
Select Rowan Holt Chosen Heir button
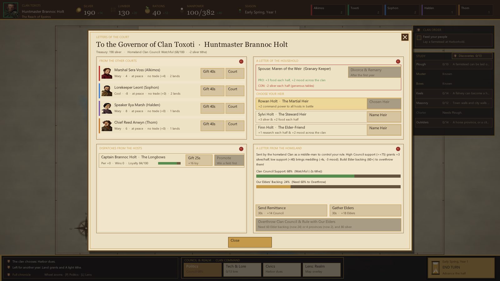click(x=384, y=104)
